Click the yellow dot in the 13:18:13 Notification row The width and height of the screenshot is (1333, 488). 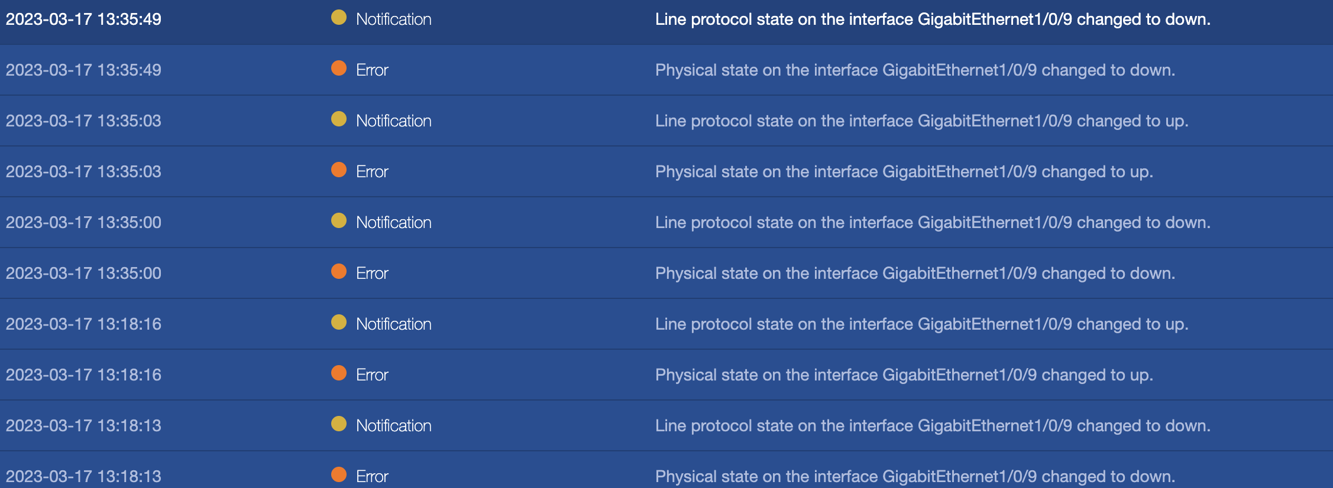339,424
